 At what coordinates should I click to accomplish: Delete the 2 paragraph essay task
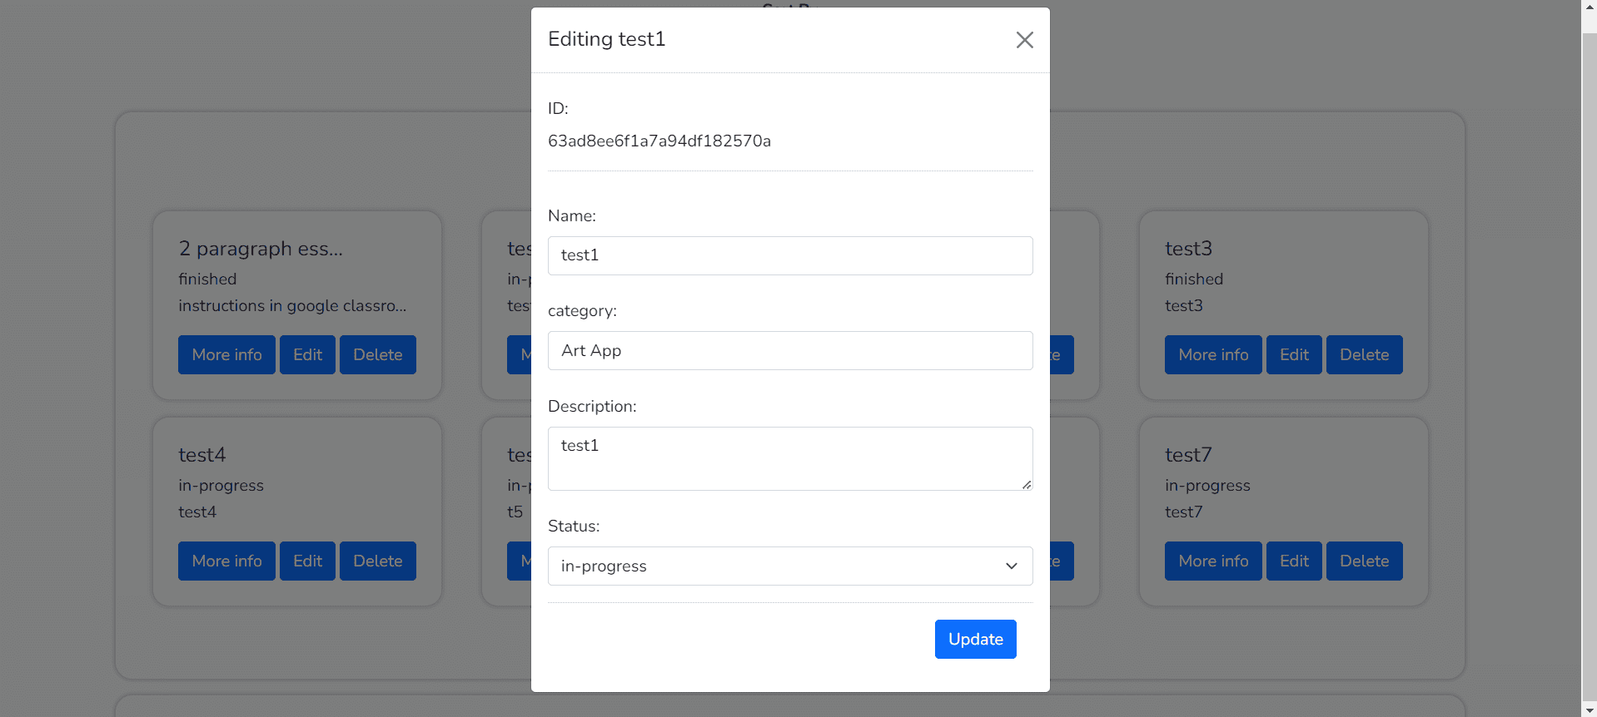(377, 355)
